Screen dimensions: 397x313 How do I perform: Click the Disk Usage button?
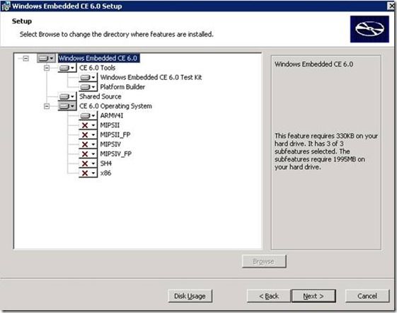(x=190, y=296)
